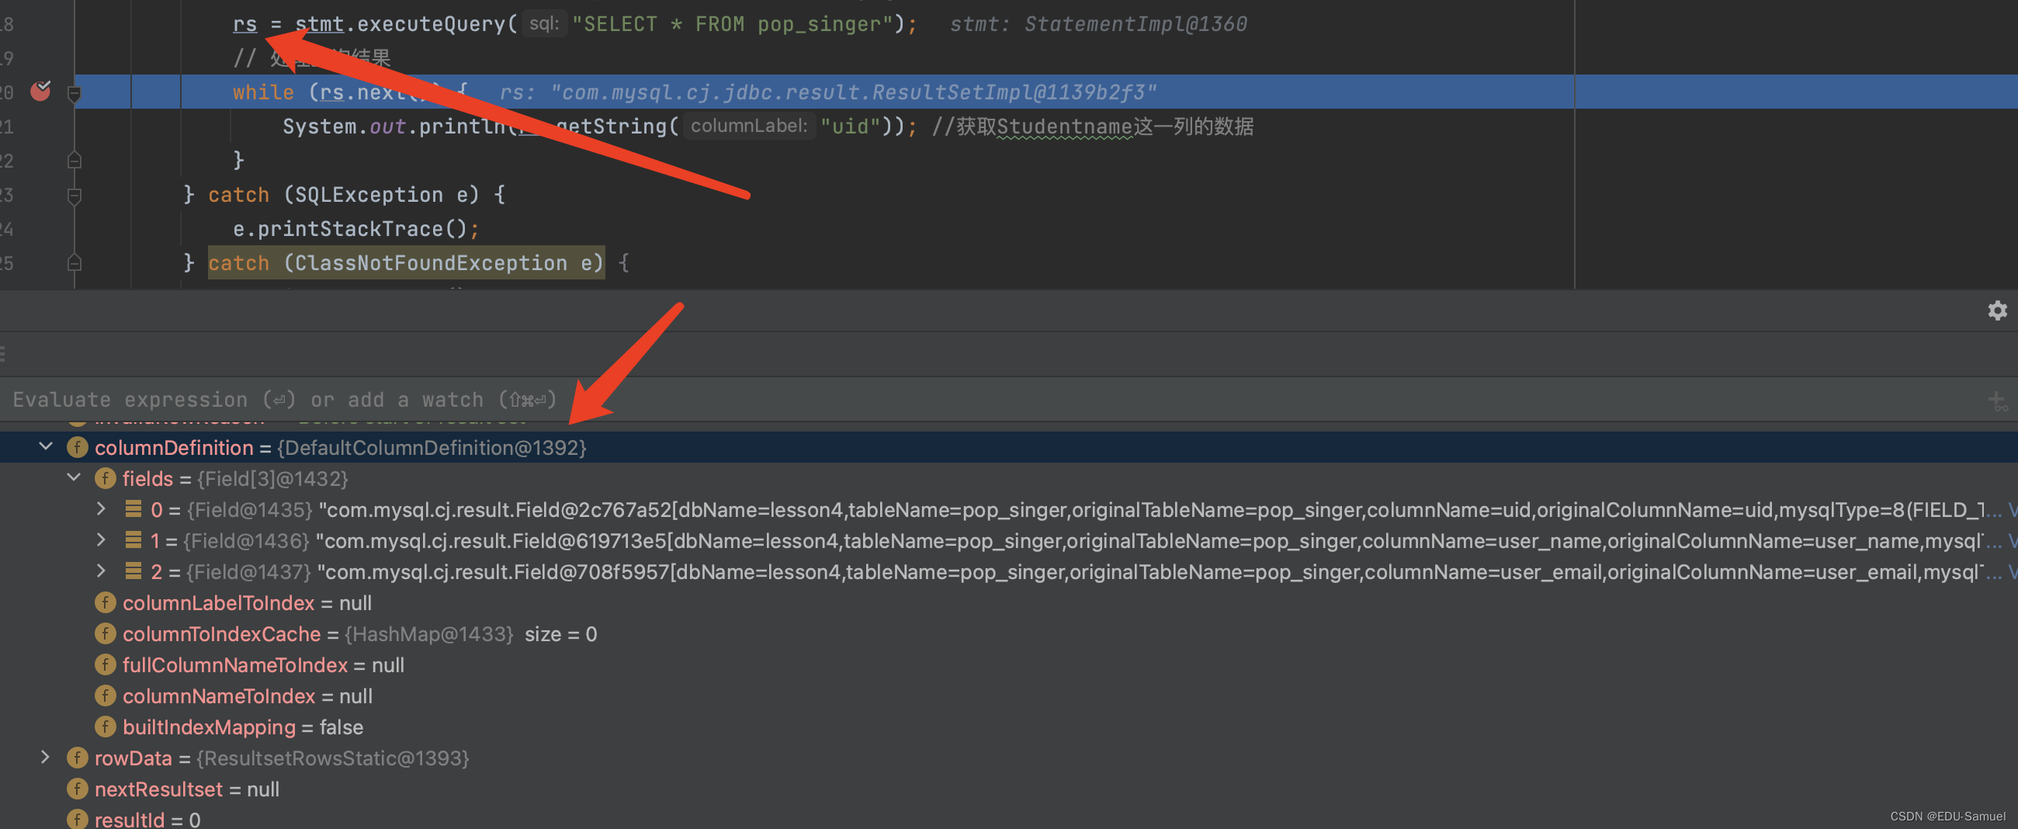Click field icon next to nextResultset

point(77,789)
